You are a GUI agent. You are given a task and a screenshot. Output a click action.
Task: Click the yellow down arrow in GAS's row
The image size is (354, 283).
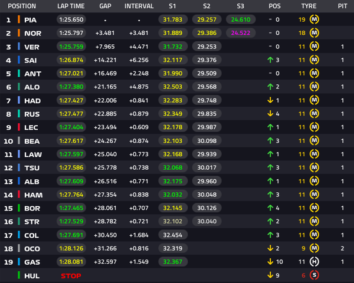[x=270, y=262]
